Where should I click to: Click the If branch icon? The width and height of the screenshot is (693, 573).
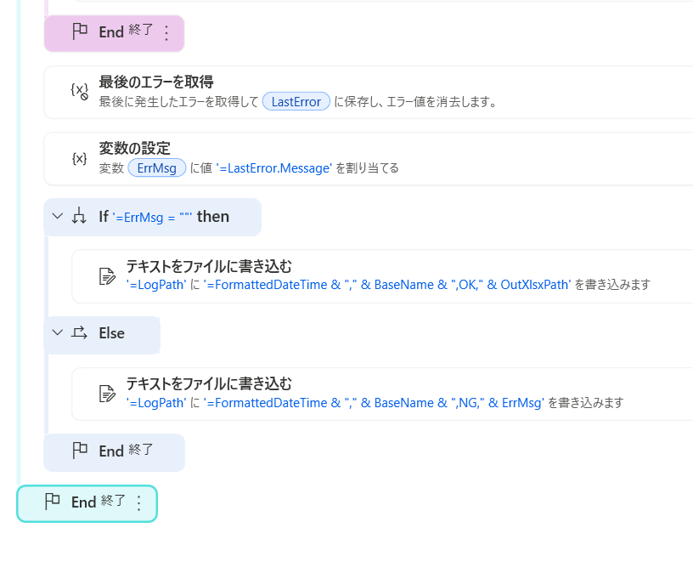point(79,217)
